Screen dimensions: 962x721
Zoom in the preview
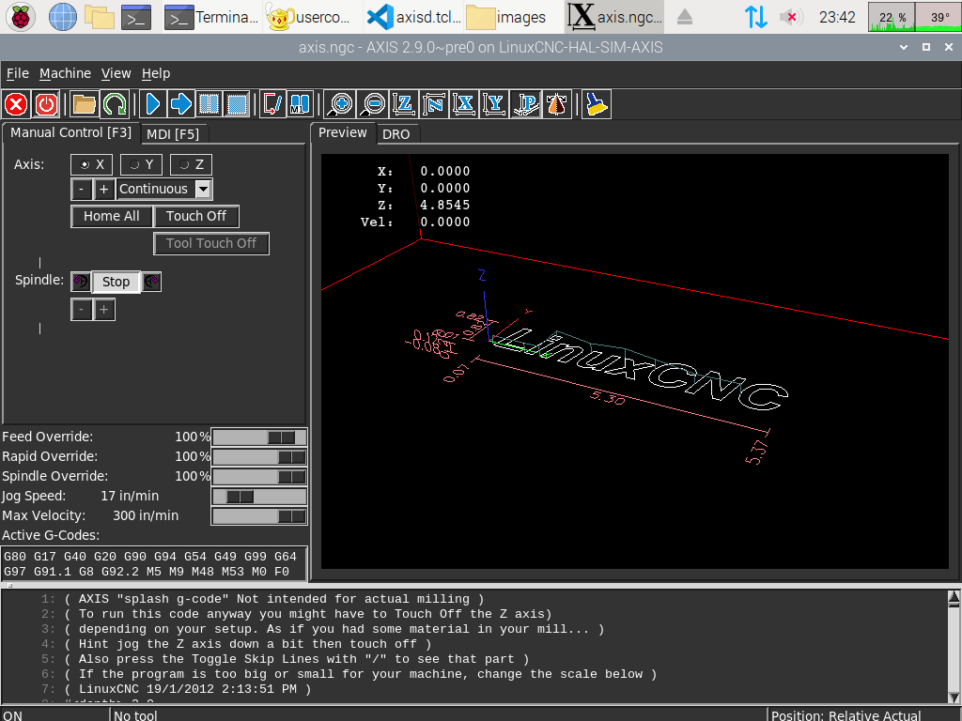340,104
